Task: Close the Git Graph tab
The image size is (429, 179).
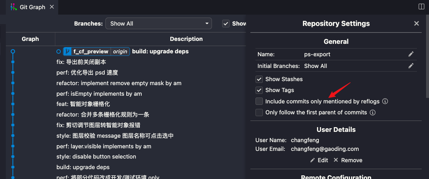Action: pos(52,7)
